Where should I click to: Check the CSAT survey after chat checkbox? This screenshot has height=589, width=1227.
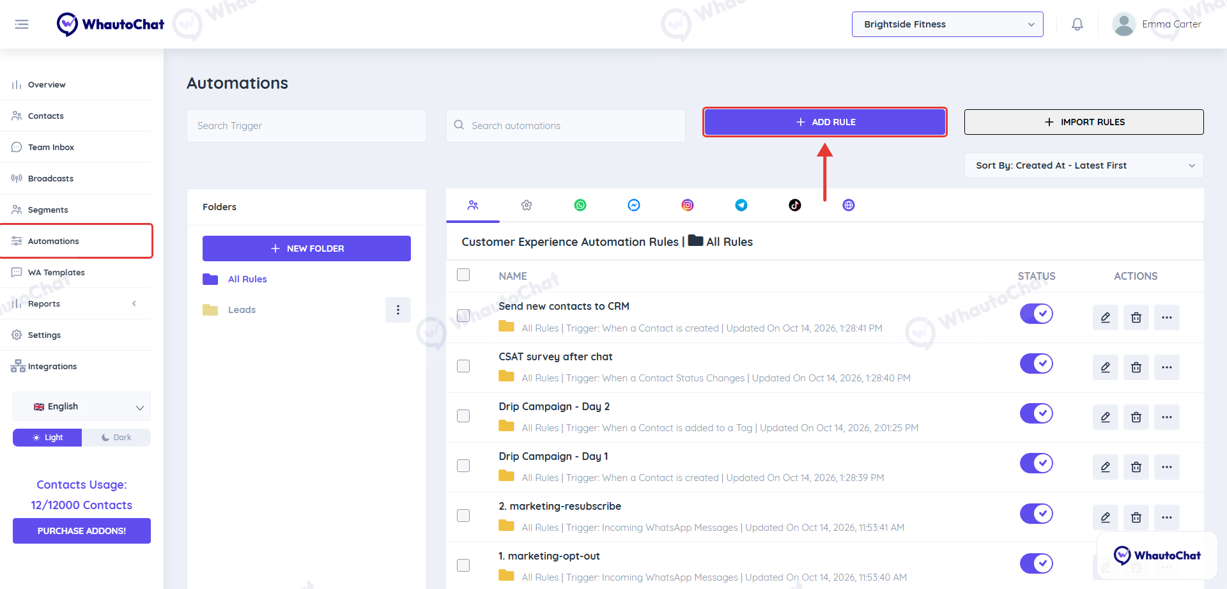tap(463, 366)
